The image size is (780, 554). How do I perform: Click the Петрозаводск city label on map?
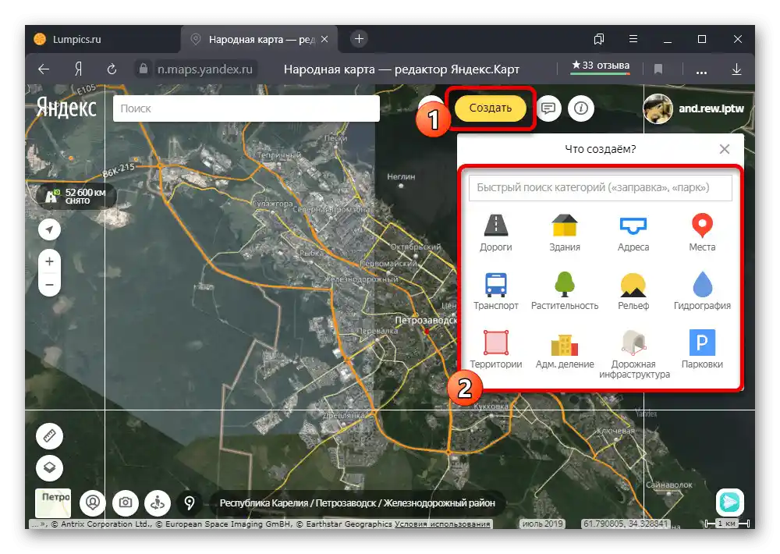425,320
